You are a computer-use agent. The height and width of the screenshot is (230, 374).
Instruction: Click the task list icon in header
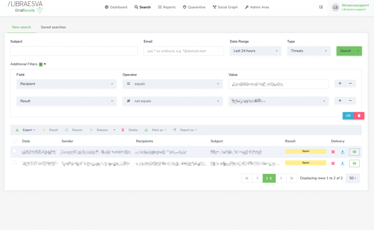(321, 7)
